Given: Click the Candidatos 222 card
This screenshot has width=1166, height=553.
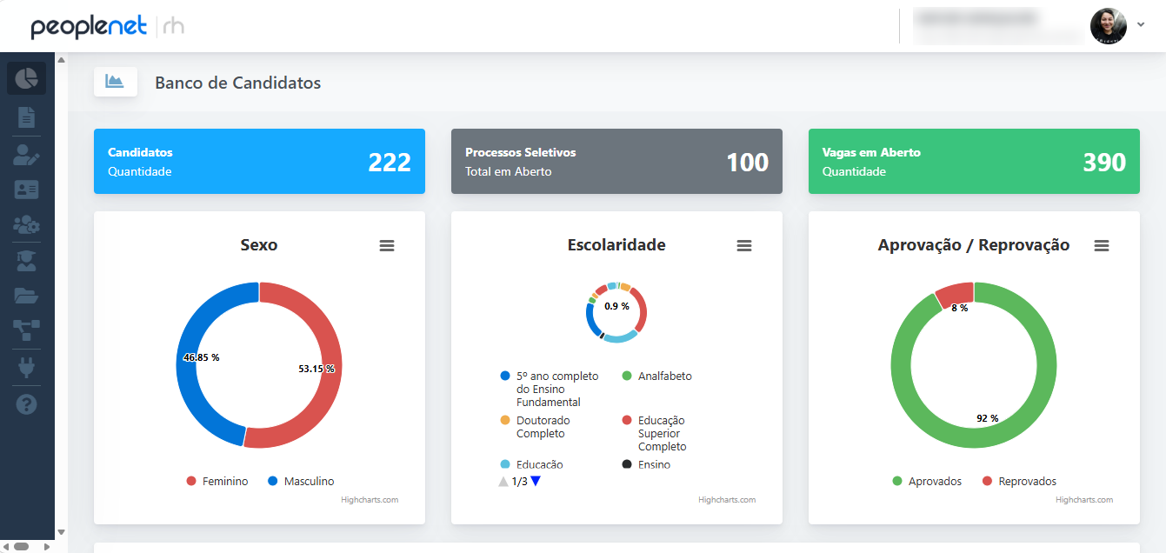Looking at the screenshot, I should pyautogui.click(x=259, y=161).
